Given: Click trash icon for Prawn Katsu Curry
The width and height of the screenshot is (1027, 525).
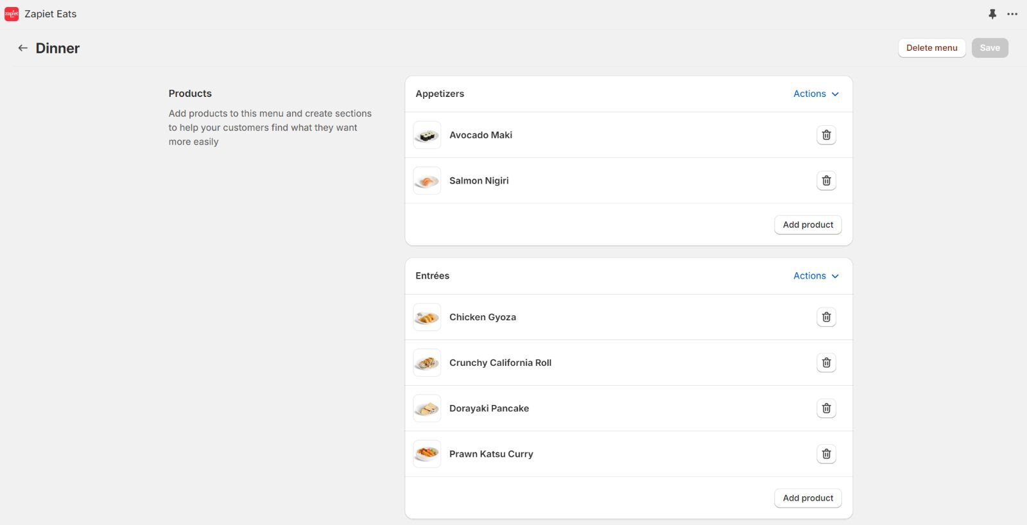Looking at the screenshot, I should point(826,454).
